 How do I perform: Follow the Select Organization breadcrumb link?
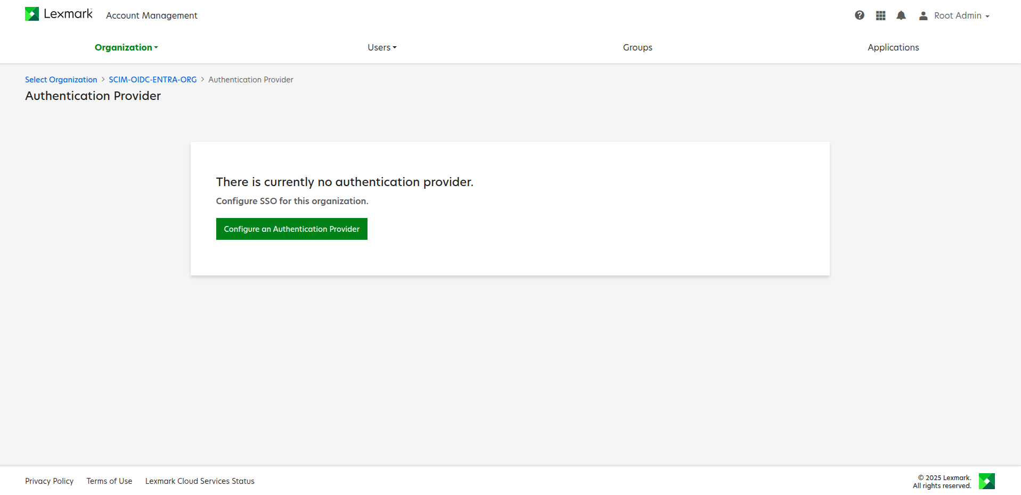point(61,80)
